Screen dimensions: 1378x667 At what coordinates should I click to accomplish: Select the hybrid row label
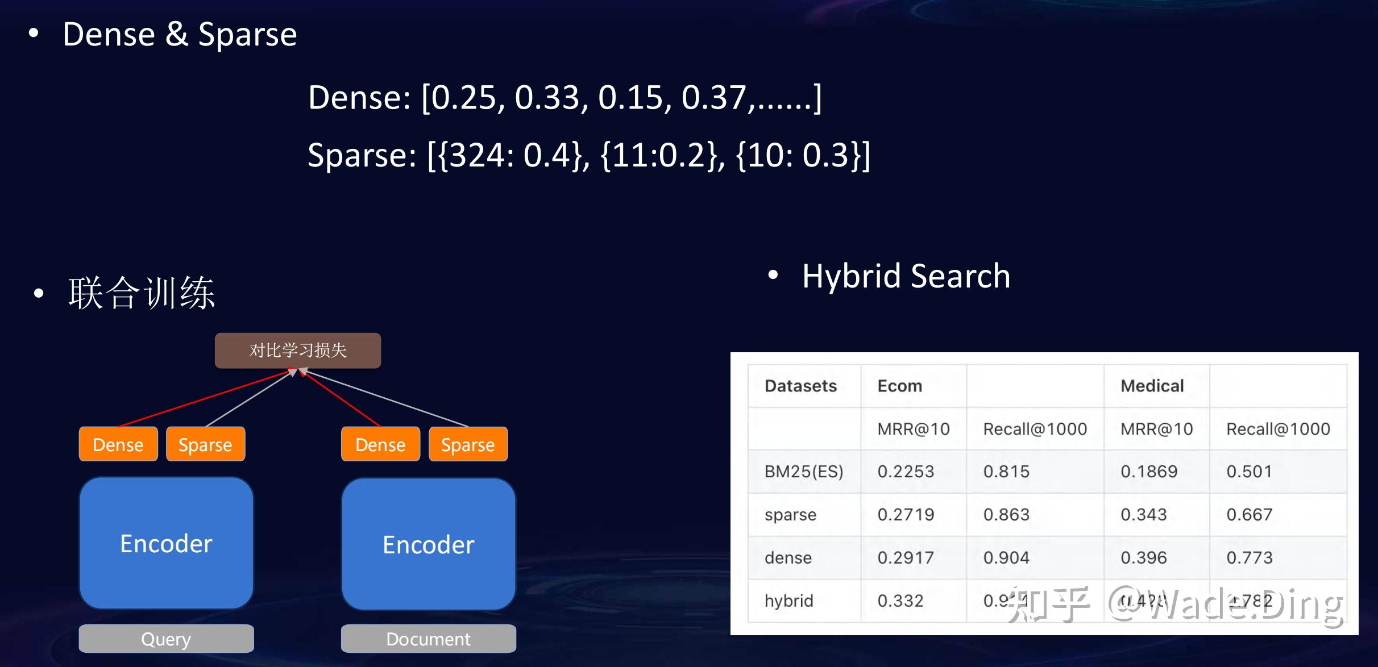pos(788,601)
